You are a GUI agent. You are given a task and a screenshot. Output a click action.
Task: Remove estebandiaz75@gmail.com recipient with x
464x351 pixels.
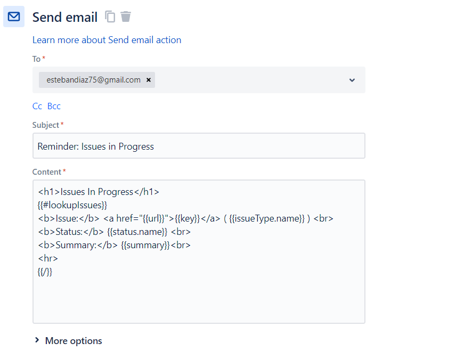click(149, 80)
